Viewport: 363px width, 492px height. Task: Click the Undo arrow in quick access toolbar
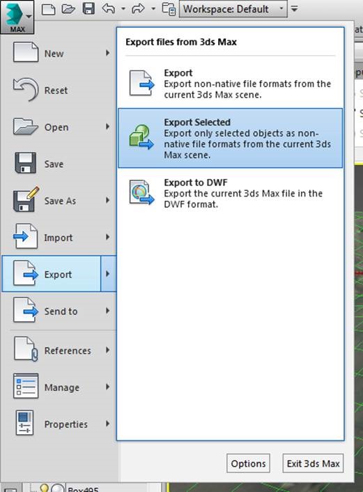pos(108,9)
